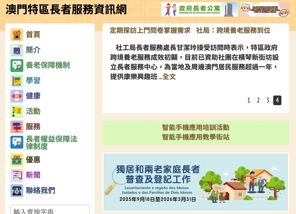Viewport: 296px width, 214px height.
Task: Open the 養老保障機制 menu text link
Action: (48, 65)
